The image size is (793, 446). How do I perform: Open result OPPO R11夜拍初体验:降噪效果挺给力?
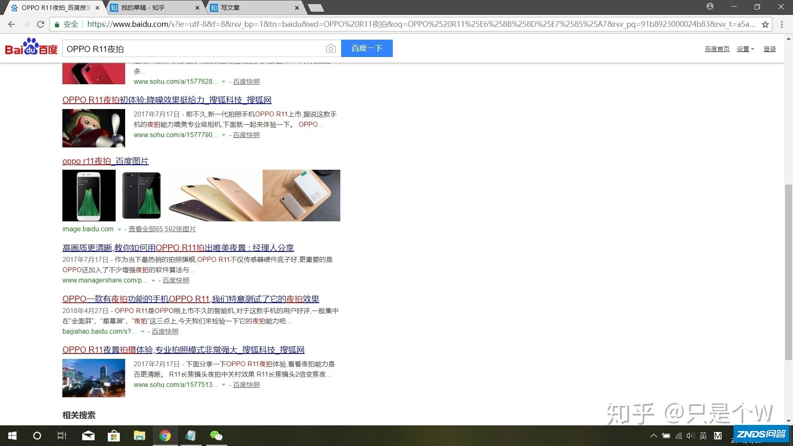click(167, 100)
